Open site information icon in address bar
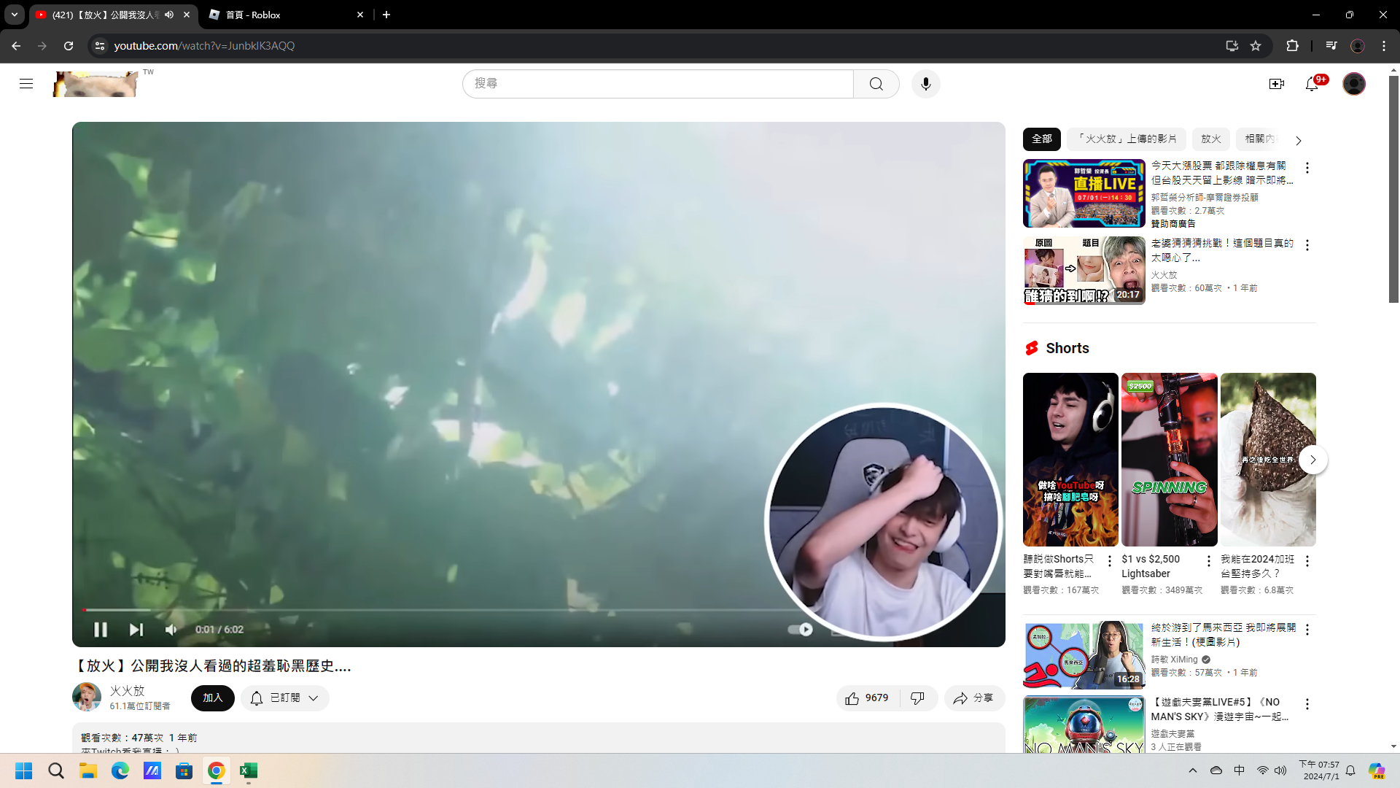 (100, 46)
